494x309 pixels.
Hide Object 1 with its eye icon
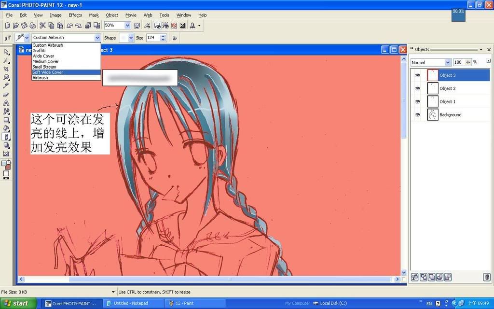(418, 102)
